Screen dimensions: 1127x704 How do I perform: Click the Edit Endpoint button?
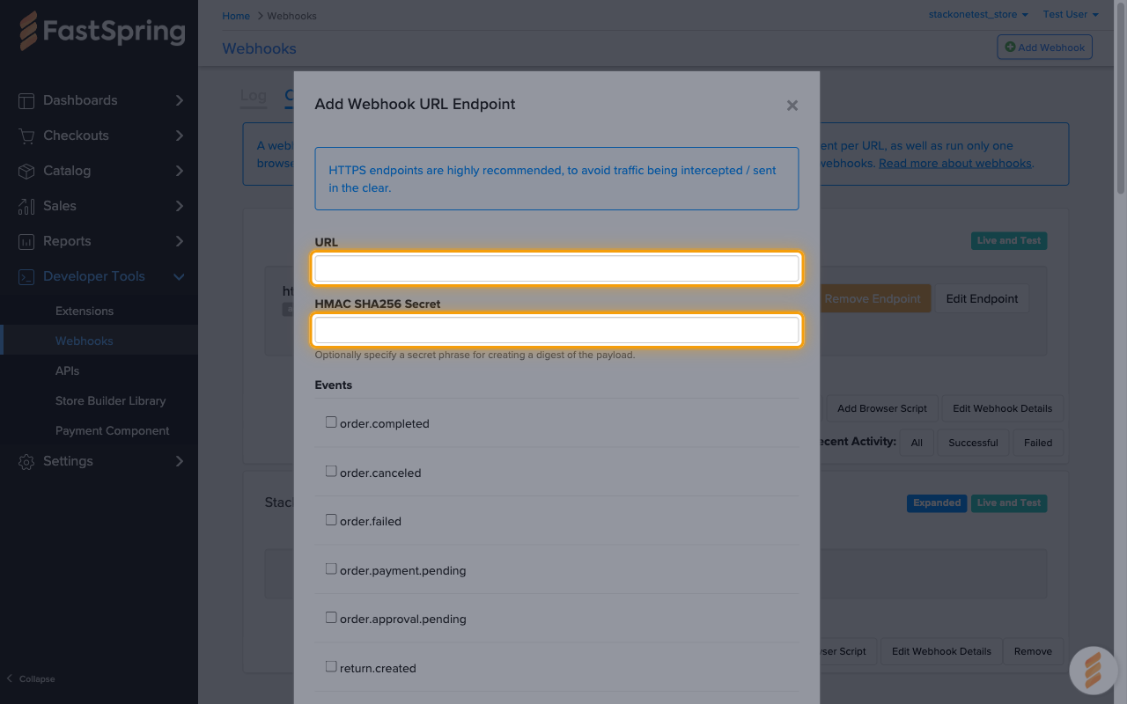pos(982,298)
